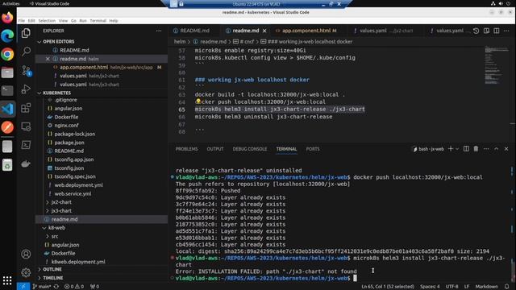Click main branch in status bar
The image size is (516, 290).
41,287
